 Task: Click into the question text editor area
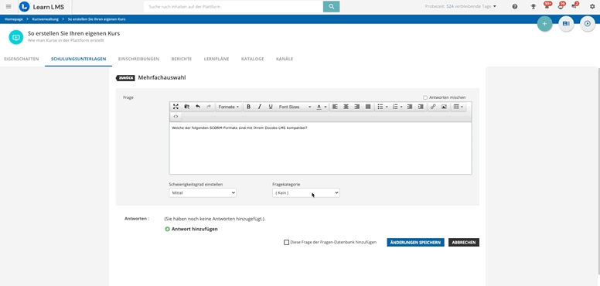tap(320, 148)
